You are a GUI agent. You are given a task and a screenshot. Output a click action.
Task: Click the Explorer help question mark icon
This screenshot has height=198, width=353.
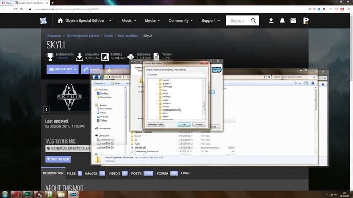point(313,83)
